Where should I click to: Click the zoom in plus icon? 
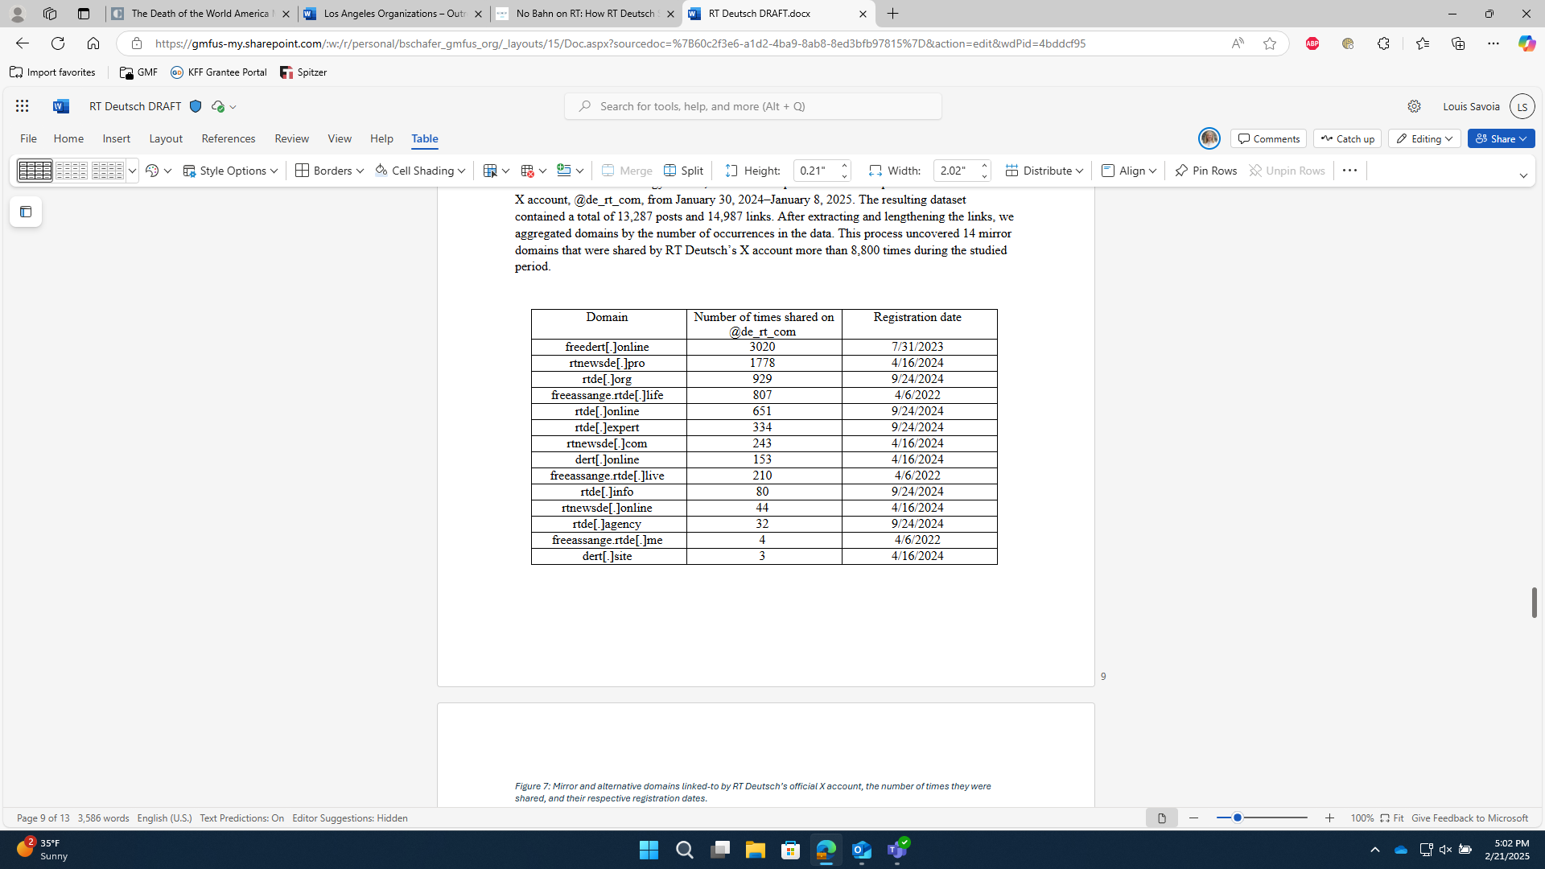tap(1329, 818)
